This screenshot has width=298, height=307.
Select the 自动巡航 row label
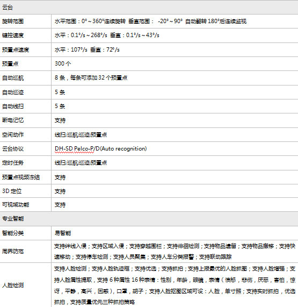(x=13, y=78)
